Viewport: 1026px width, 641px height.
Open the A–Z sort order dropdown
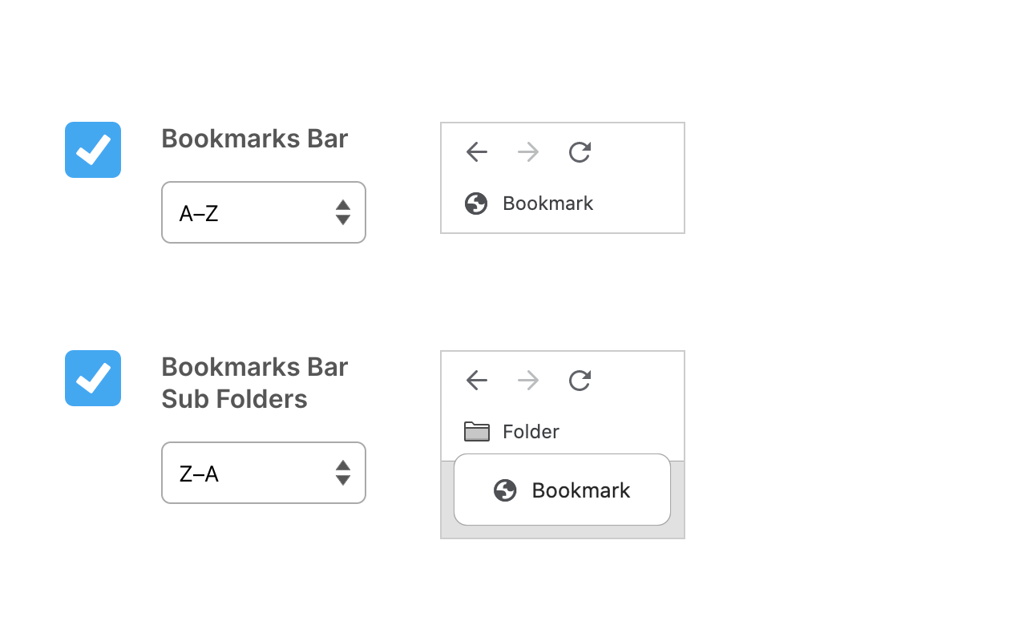(264, 212)
